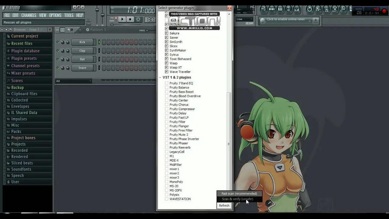The height and width of the screenshot is (219, 389).
Task: Open the OPTIONS menu
Action: pyautogui.click(x=55, y=15)
